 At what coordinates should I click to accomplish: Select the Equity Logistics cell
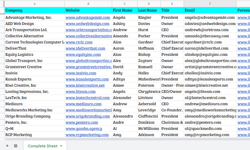[x=35, y=55]
